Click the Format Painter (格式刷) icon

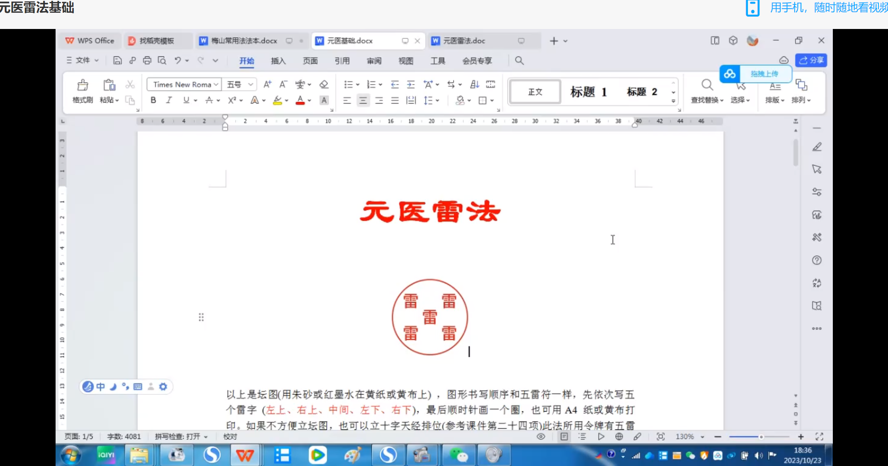(x=83, y=85)
